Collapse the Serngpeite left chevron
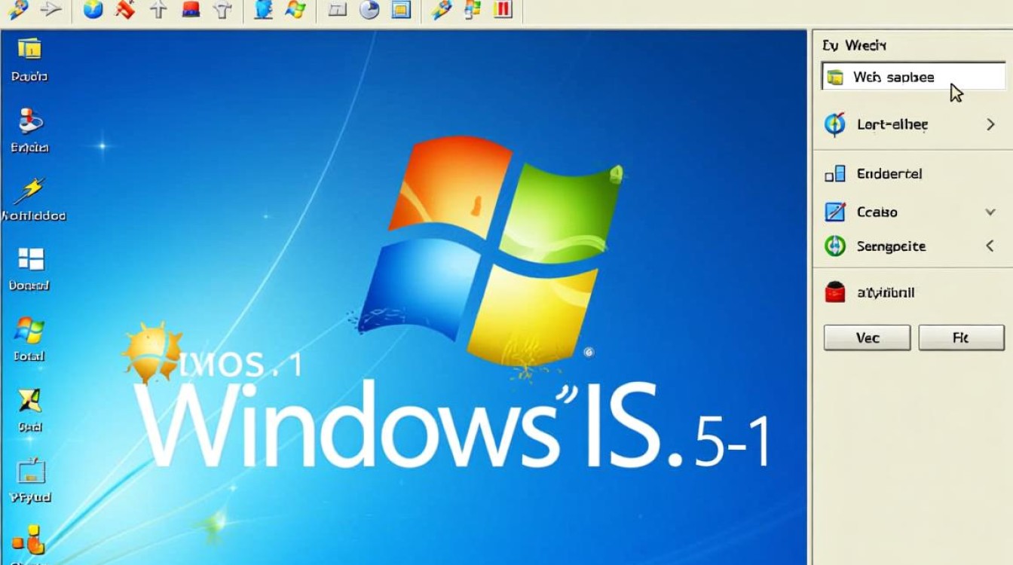1013x565 pixels. pyautogui.click(x=989, y=246)
